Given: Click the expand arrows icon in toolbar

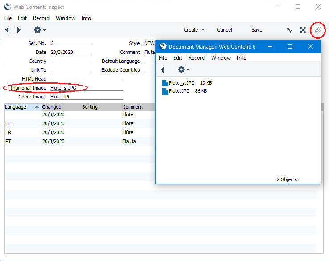Looking at the screenshot, I should 303,30.
